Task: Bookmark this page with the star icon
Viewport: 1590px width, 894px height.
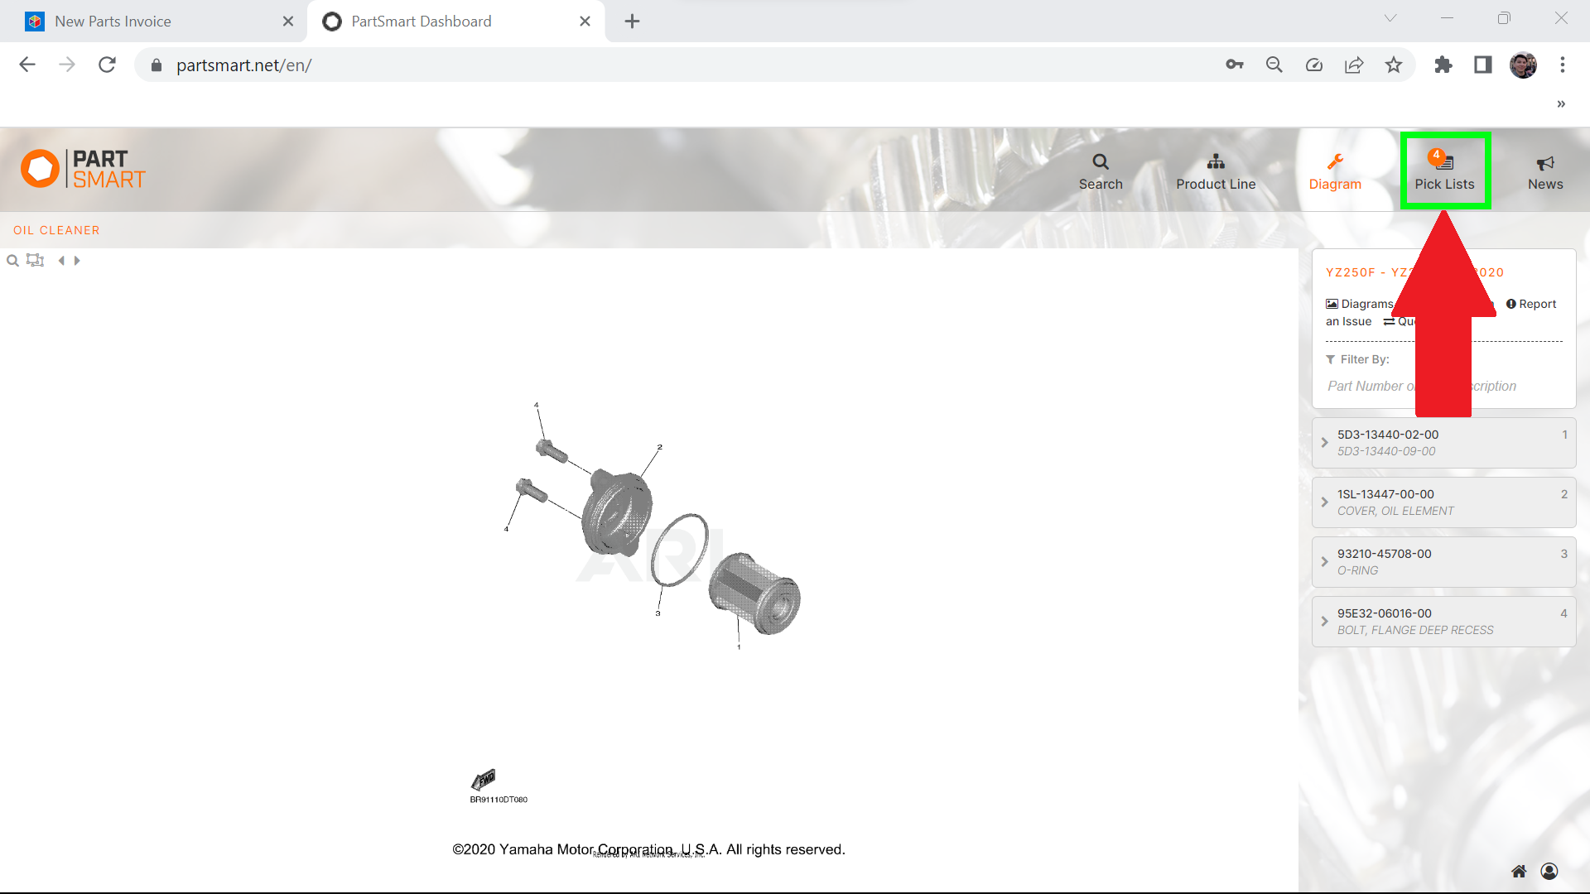Action: coord(1394,65)
